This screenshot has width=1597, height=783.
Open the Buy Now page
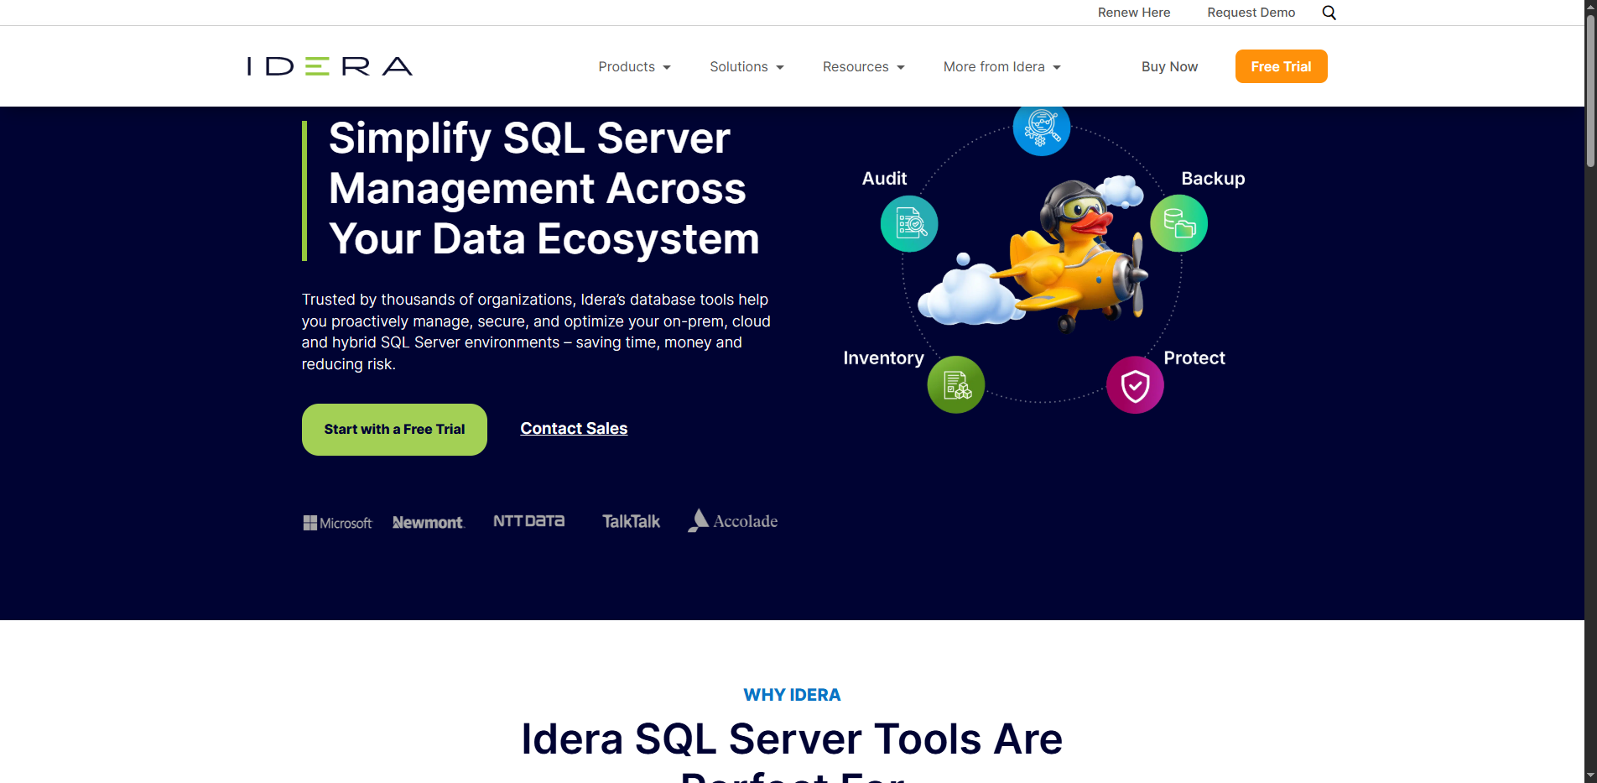coord(1169,66)
